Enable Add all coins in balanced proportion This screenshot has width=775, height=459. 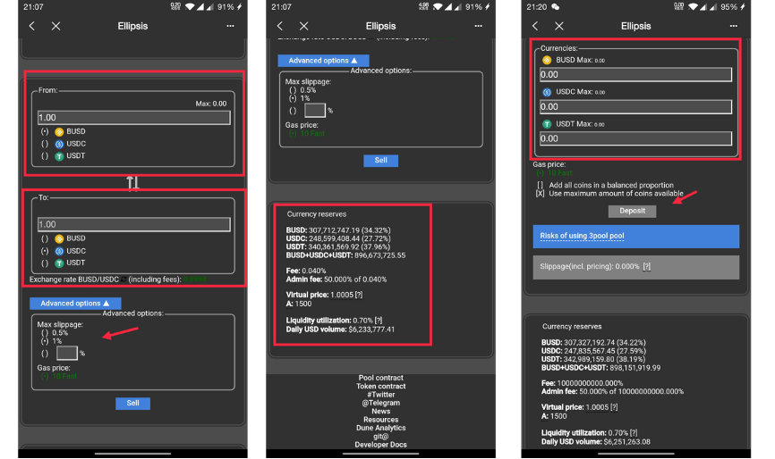click(x=540, y=184)
